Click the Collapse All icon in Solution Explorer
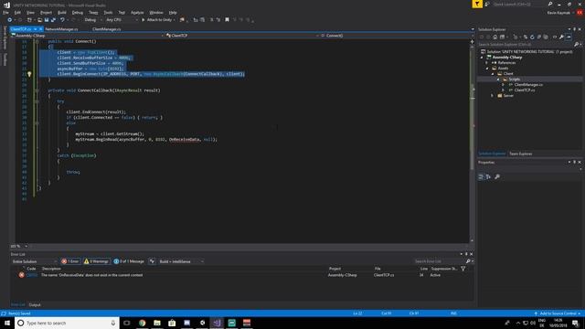This screenshot has height=329, width=585. 539,37
